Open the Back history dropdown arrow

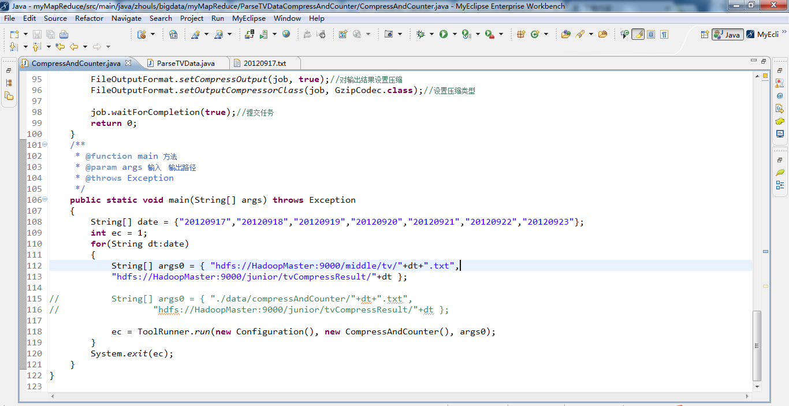tap(85, 47)
